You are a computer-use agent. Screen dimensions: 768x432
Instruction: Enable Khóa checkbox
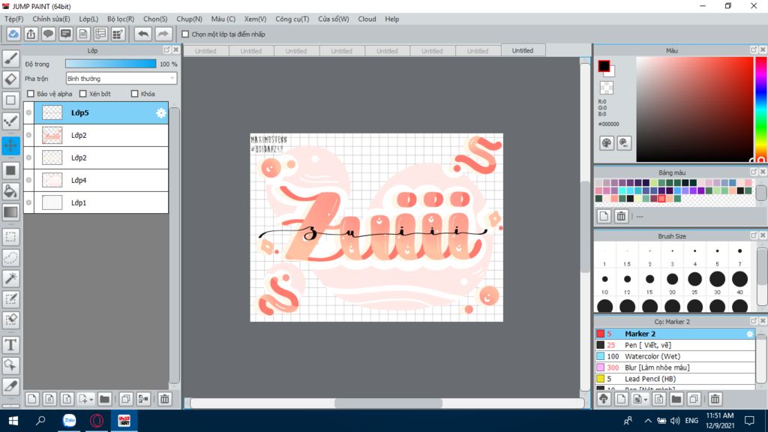135,94
